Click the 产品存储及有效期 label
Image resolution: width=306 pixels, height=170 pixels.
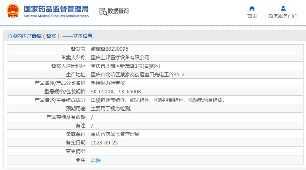tap(66, 117)
